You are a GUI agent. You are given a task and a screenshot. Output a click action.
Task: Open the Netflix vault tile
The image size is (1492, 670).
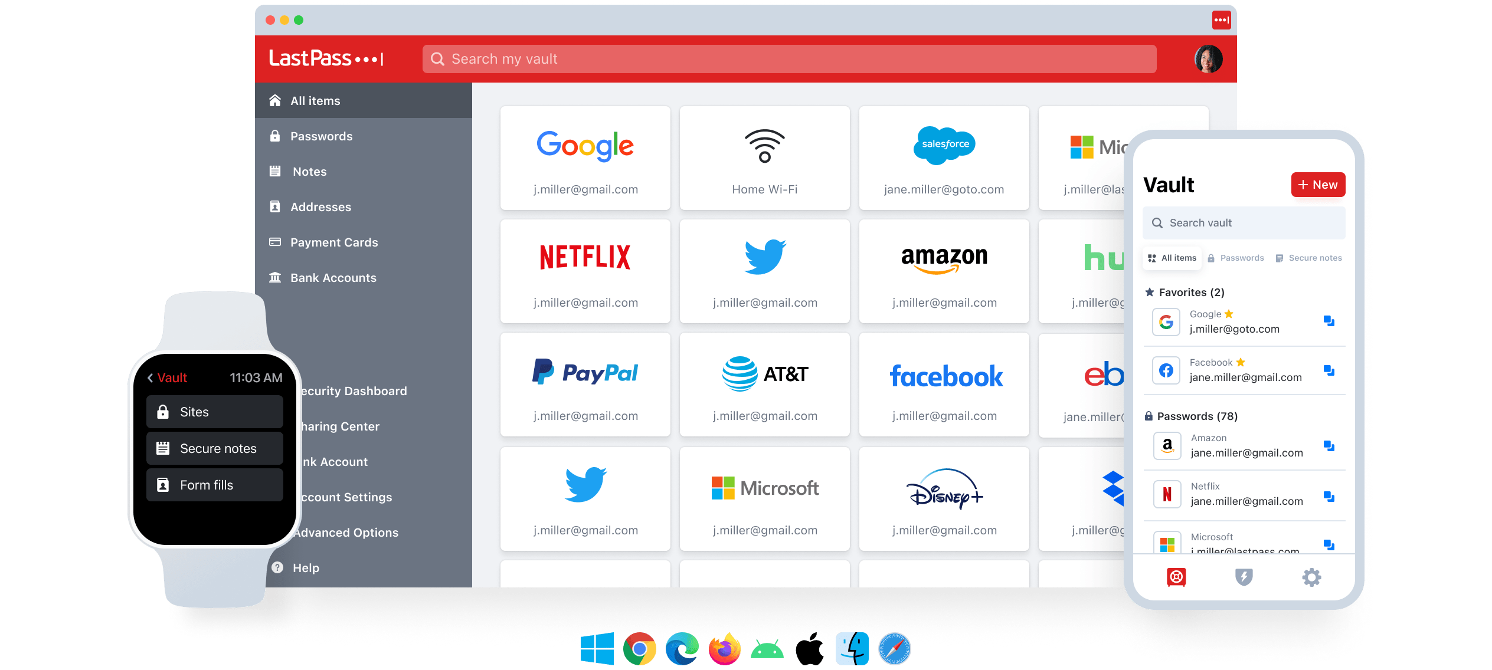(x=585, y=271)
